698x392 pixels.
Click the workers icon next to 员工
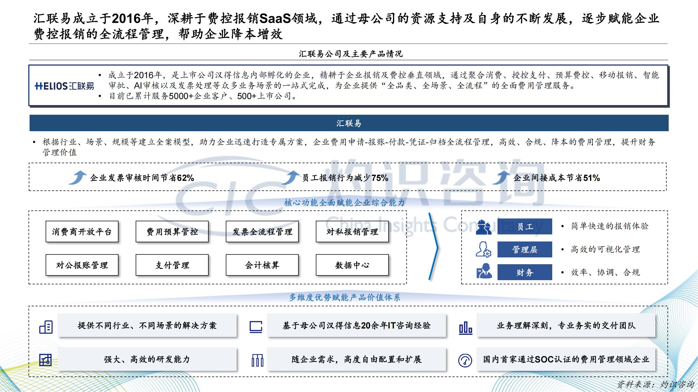tap(484, 227)
